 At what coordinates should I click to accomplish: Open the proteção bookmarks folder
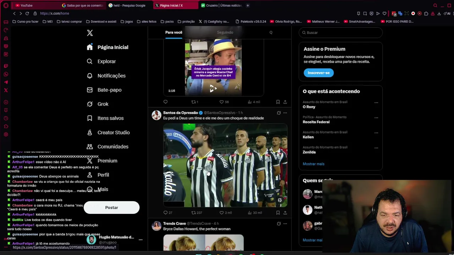[186, 22]
